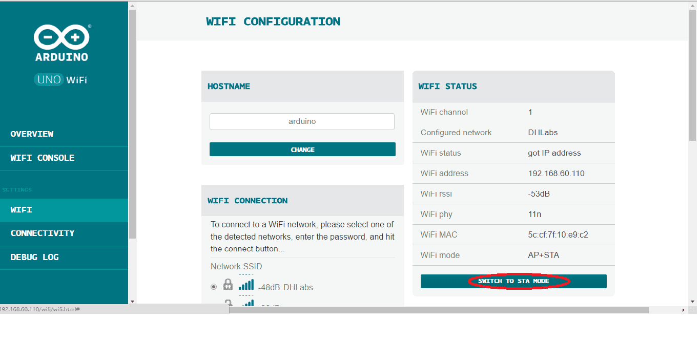Click the sidebar vertical scrollbar thumb
Viewport: 700px width, 342px height.
pyautogui.click(x=132, y=123)
